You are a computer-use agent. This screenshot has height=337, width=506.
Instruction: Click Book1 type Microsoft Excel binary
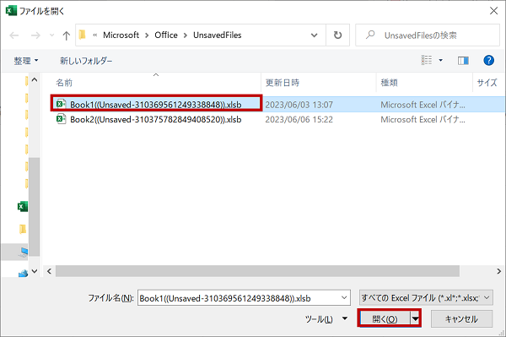click(423, 105)
